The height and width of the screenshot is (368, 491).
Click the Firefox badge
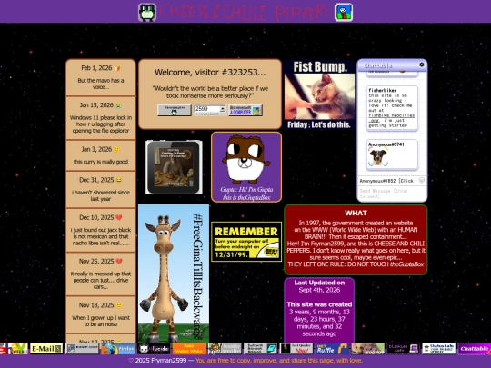(118, 349)
